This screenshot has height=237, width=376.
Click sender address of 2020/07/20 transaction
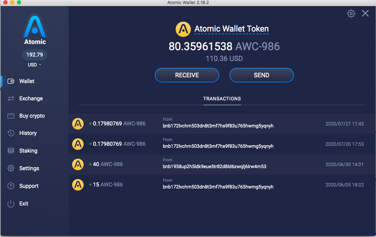pos(218,146)
